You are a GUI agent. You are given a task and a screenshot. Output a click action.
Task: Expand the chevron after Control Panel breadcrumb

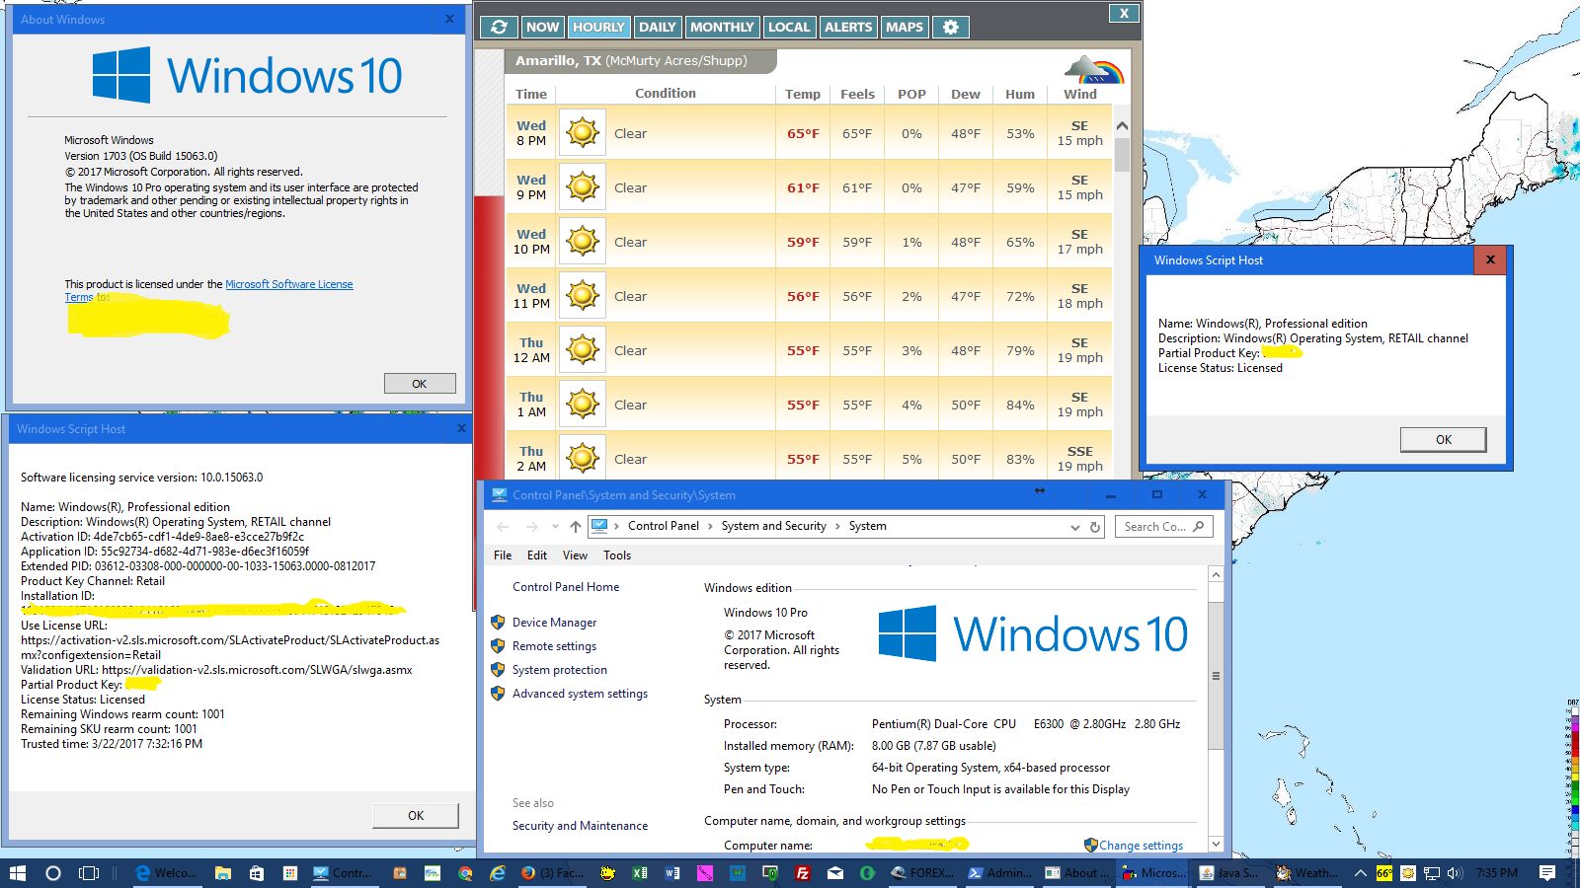pos(710,527)
